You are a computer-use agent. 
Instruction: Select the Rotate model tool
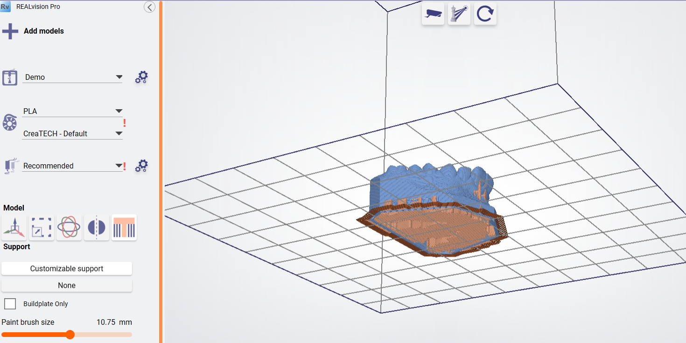point(69,227)
